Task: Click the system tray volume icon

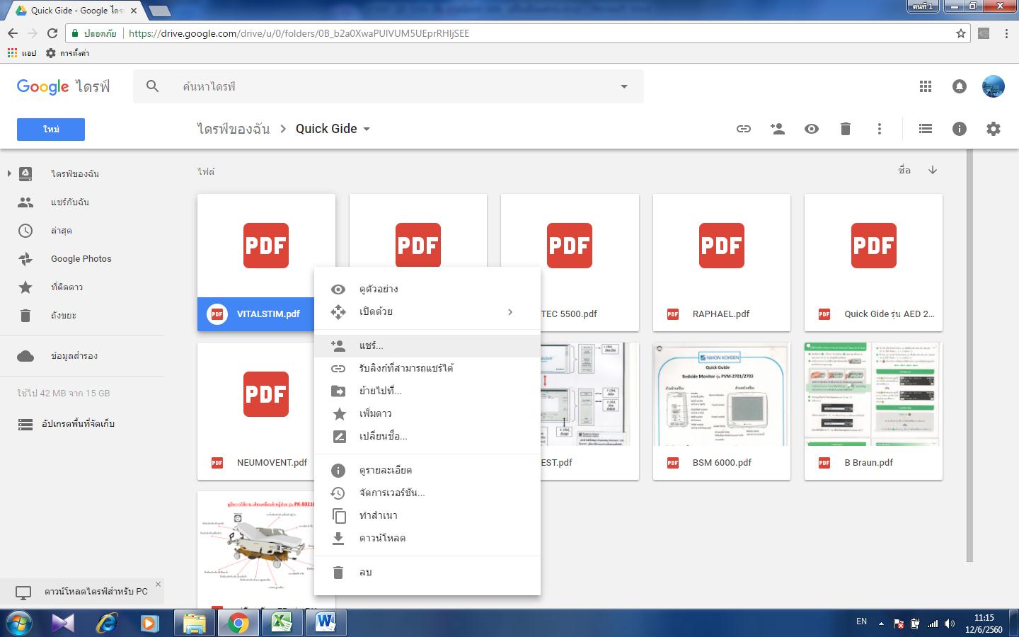Action: [950, 624]
